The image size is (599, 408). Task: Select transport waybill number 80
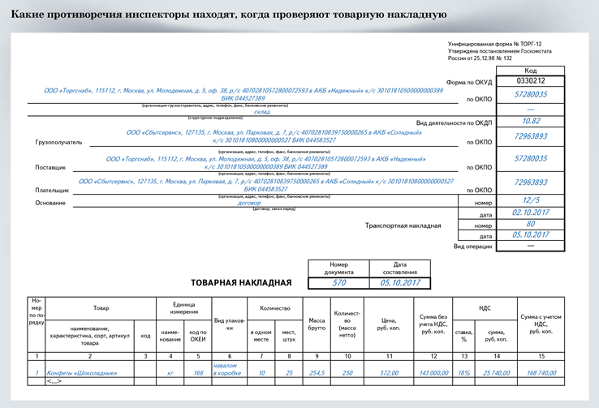point(531,224)
